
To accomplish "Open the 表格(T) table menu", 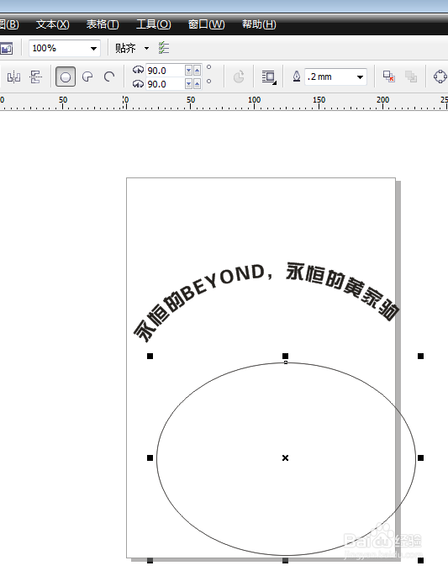I will (x=103, y=24).
